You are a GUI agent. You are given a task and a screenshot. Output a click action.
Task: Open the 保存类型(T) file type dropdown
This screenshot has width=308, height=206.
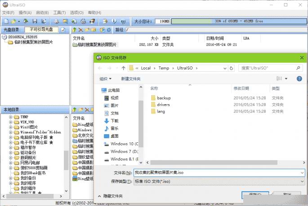(x=219, y=181)
